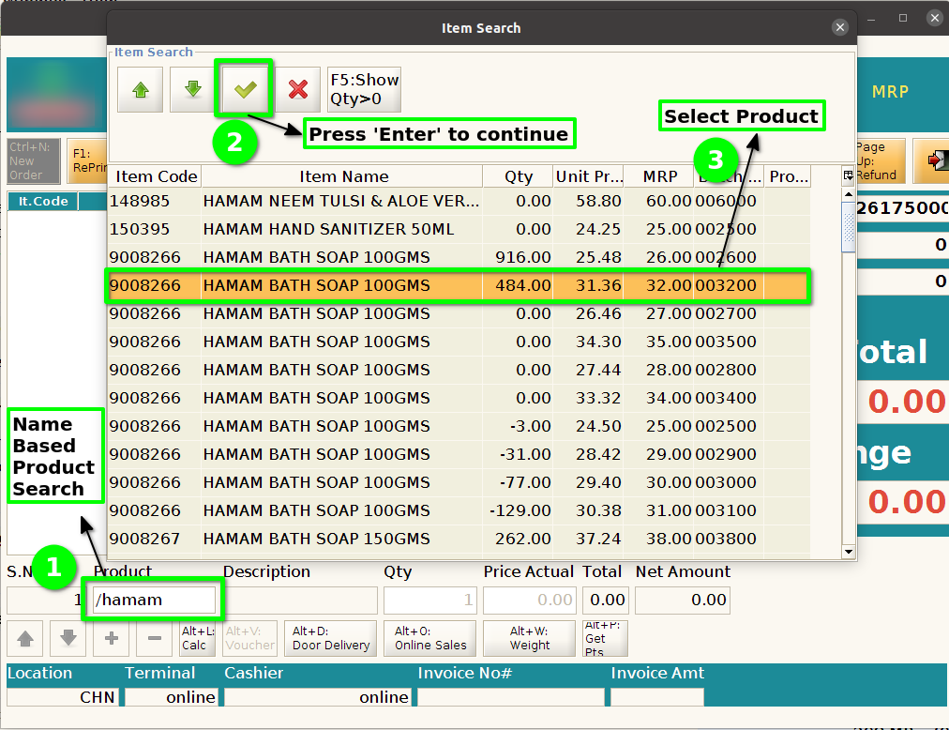This screenshot has height=730, width=949.
Task: Click item code 148985 cell
Action: click(x=155, y=201)
